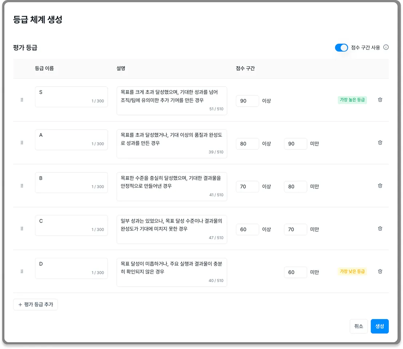Select grade C name input field
Screen dimensions: 403x349
(71, 225)
